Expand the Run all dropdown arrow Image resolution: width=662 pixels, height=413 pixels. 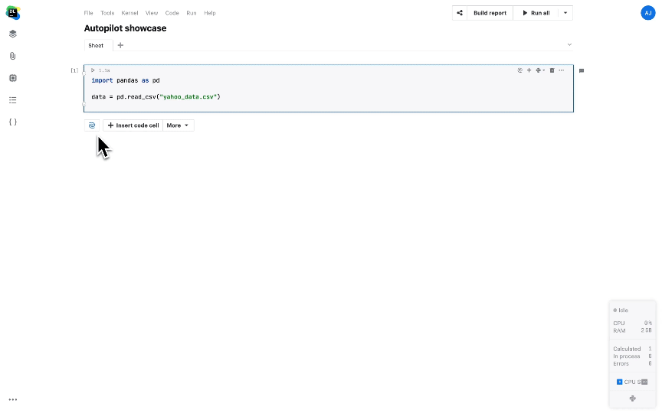[x=565, y=13]
